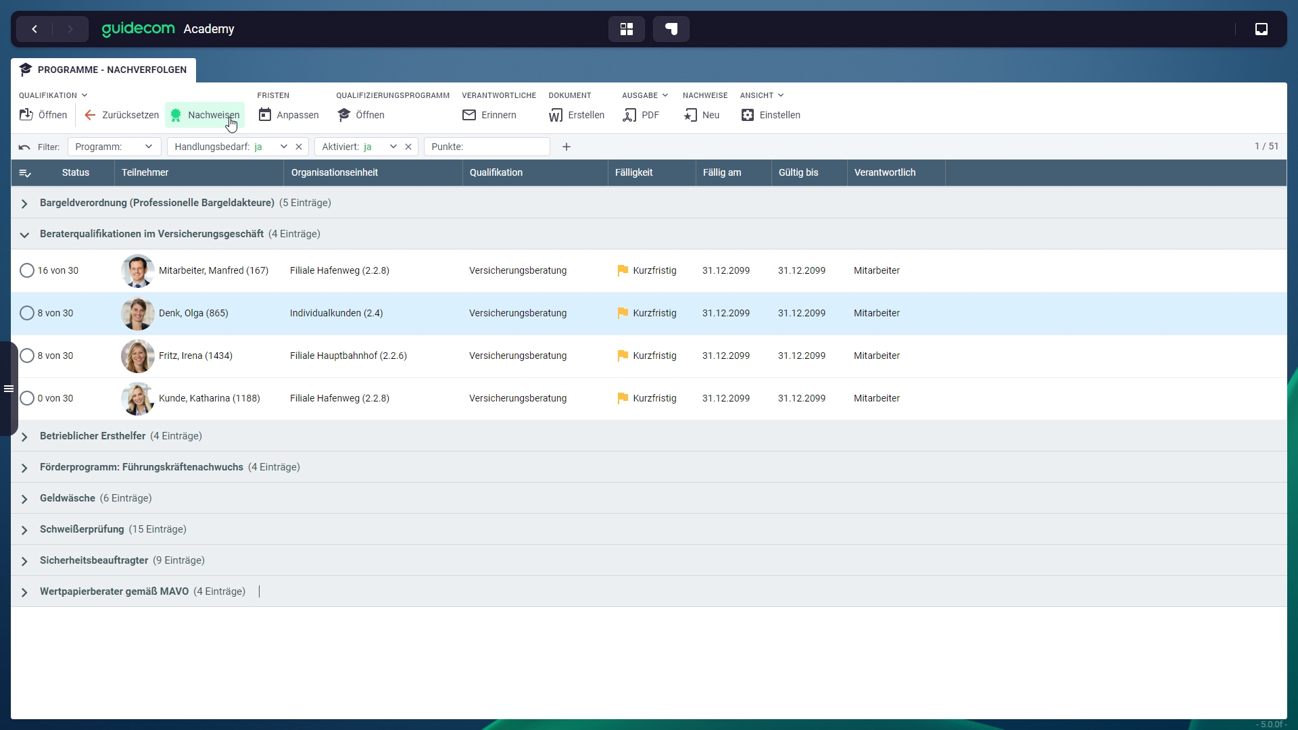Viewport: 1298px width, 730px height.
Task: Select the row circle for Fritz, Irena
Action: (27, 356)
